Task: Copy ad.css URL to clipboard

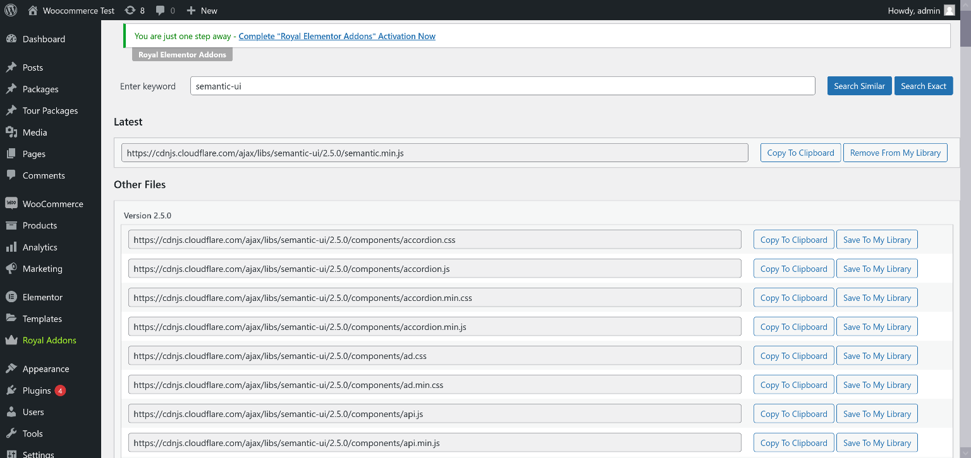Action: [x=794, y=356]
